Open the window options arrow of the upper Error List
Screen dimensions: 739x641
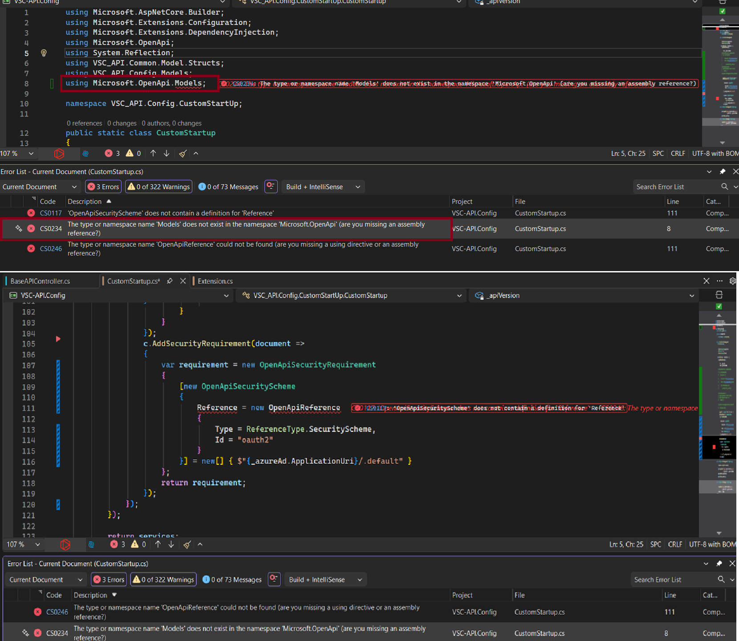point(709,171)
